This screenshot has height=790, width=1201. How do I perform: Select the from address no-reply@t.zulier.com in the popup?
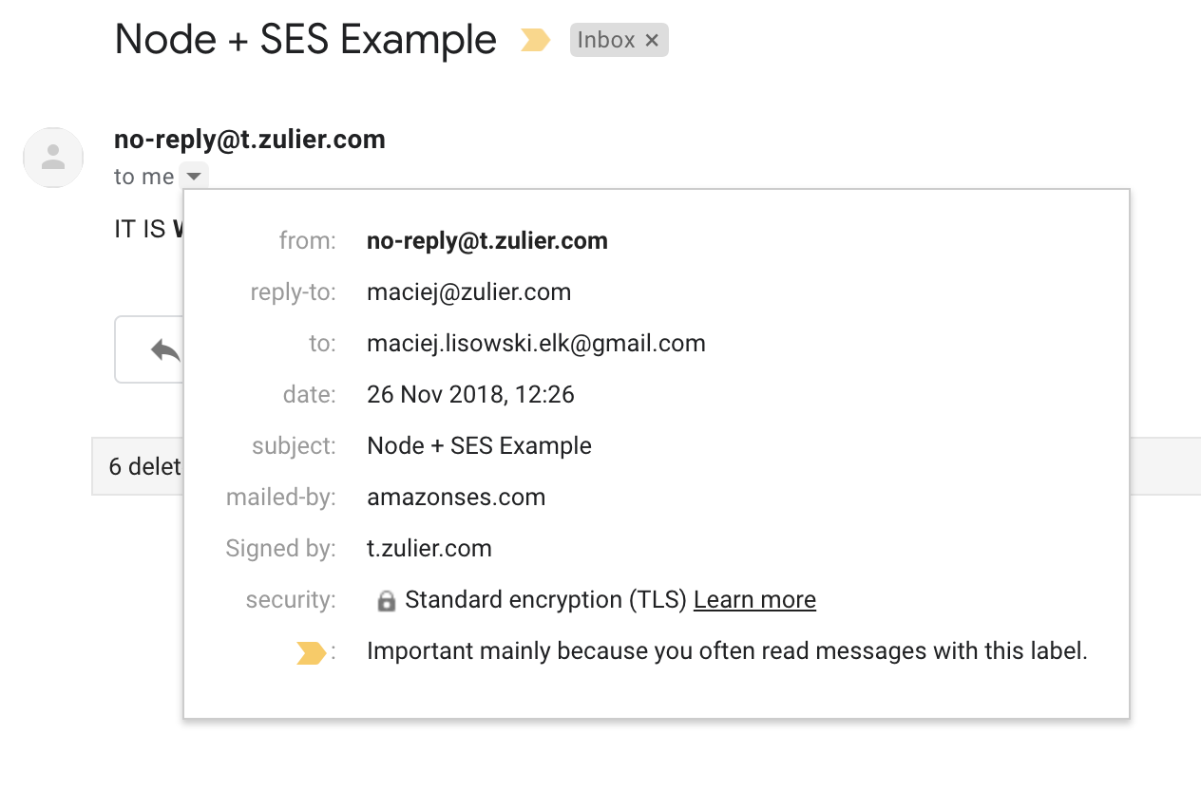487,241
